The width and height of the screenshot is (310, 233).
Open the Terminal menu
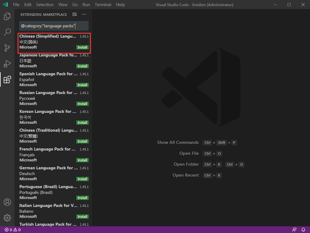103,5
